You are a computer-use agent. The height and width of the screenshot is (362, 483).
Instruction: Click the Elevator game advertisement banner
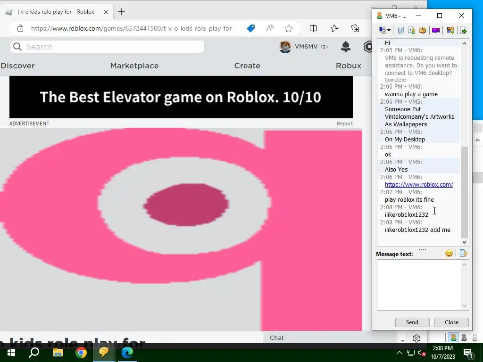pyautogui.click(x=181, y=97)
